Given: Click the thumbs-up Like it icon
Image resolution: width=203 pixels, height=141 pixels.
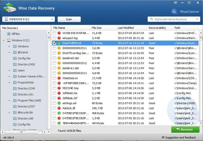Looking at the screenshot, I should point(5,137).
